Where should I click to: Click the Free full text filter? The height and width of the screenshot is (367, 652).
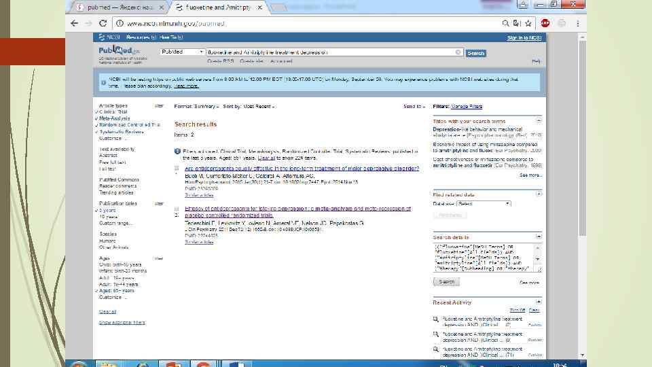click(x=112, y=162)
